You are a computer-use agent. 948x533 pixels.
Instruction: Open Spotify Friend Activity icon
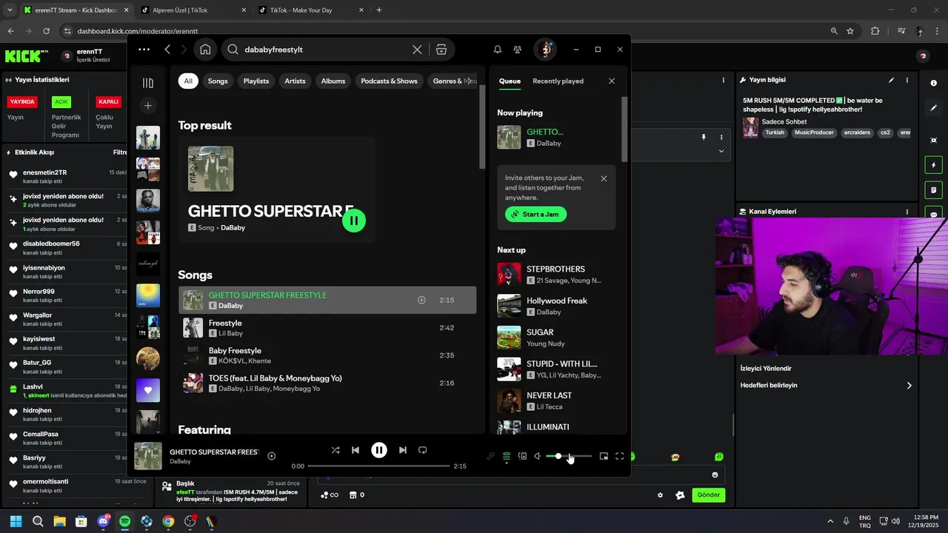pyautogui.click(x=518, y=50)
